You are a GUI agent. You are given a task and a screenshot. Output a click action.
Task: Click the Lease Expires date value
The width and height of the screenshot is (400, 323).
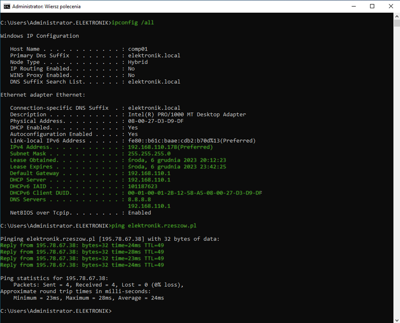click(177, 167)
